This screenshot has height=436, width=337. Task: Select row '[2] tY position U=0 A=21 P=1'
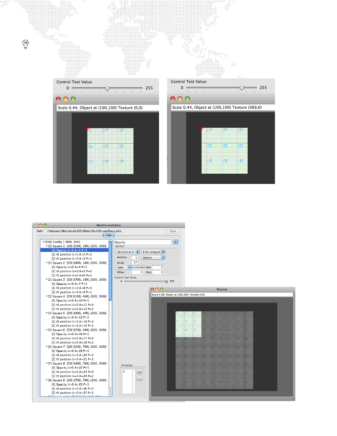click(x=75, y=359)
